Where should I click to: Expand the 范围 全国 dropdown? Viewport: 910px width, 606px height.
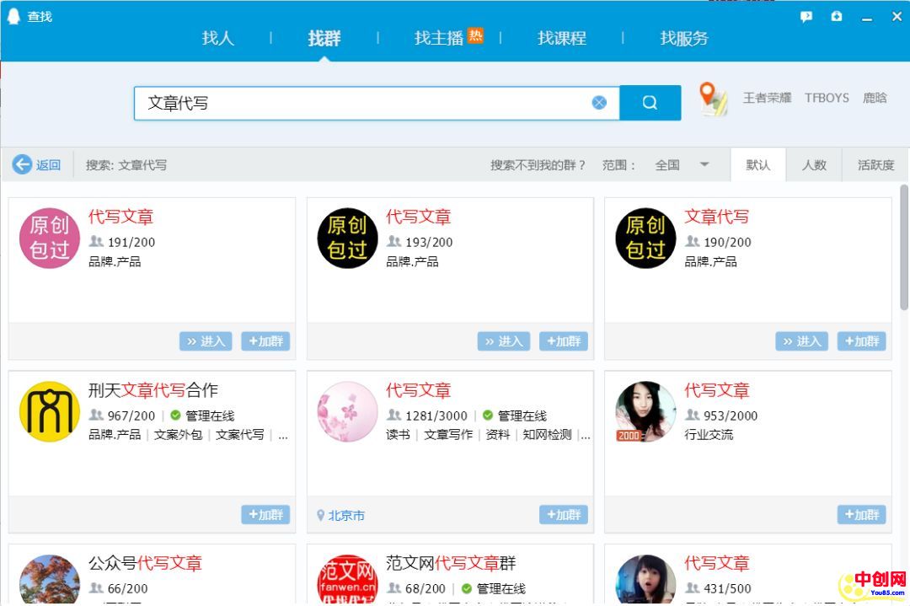tap(704, 164)
